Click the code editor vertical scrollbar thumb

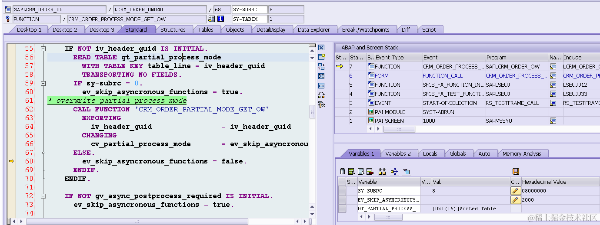click(x=312, y=112)
